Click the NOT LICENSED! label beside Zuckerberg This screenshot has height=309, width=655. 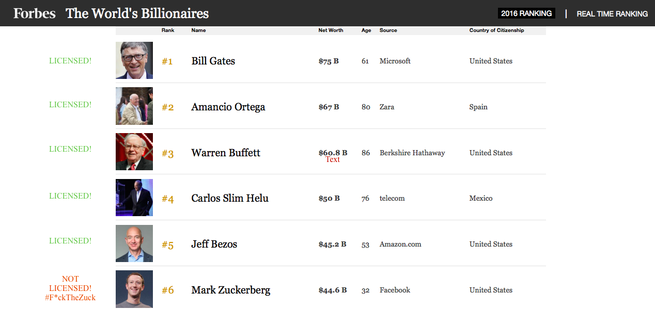tap(70, 284)
